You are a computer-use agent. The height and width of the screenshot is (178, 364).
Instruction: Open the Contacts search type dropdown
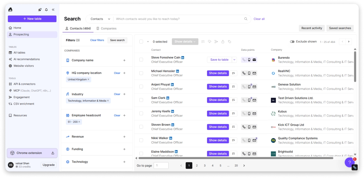pyautogui.click(x=100, y=19)
